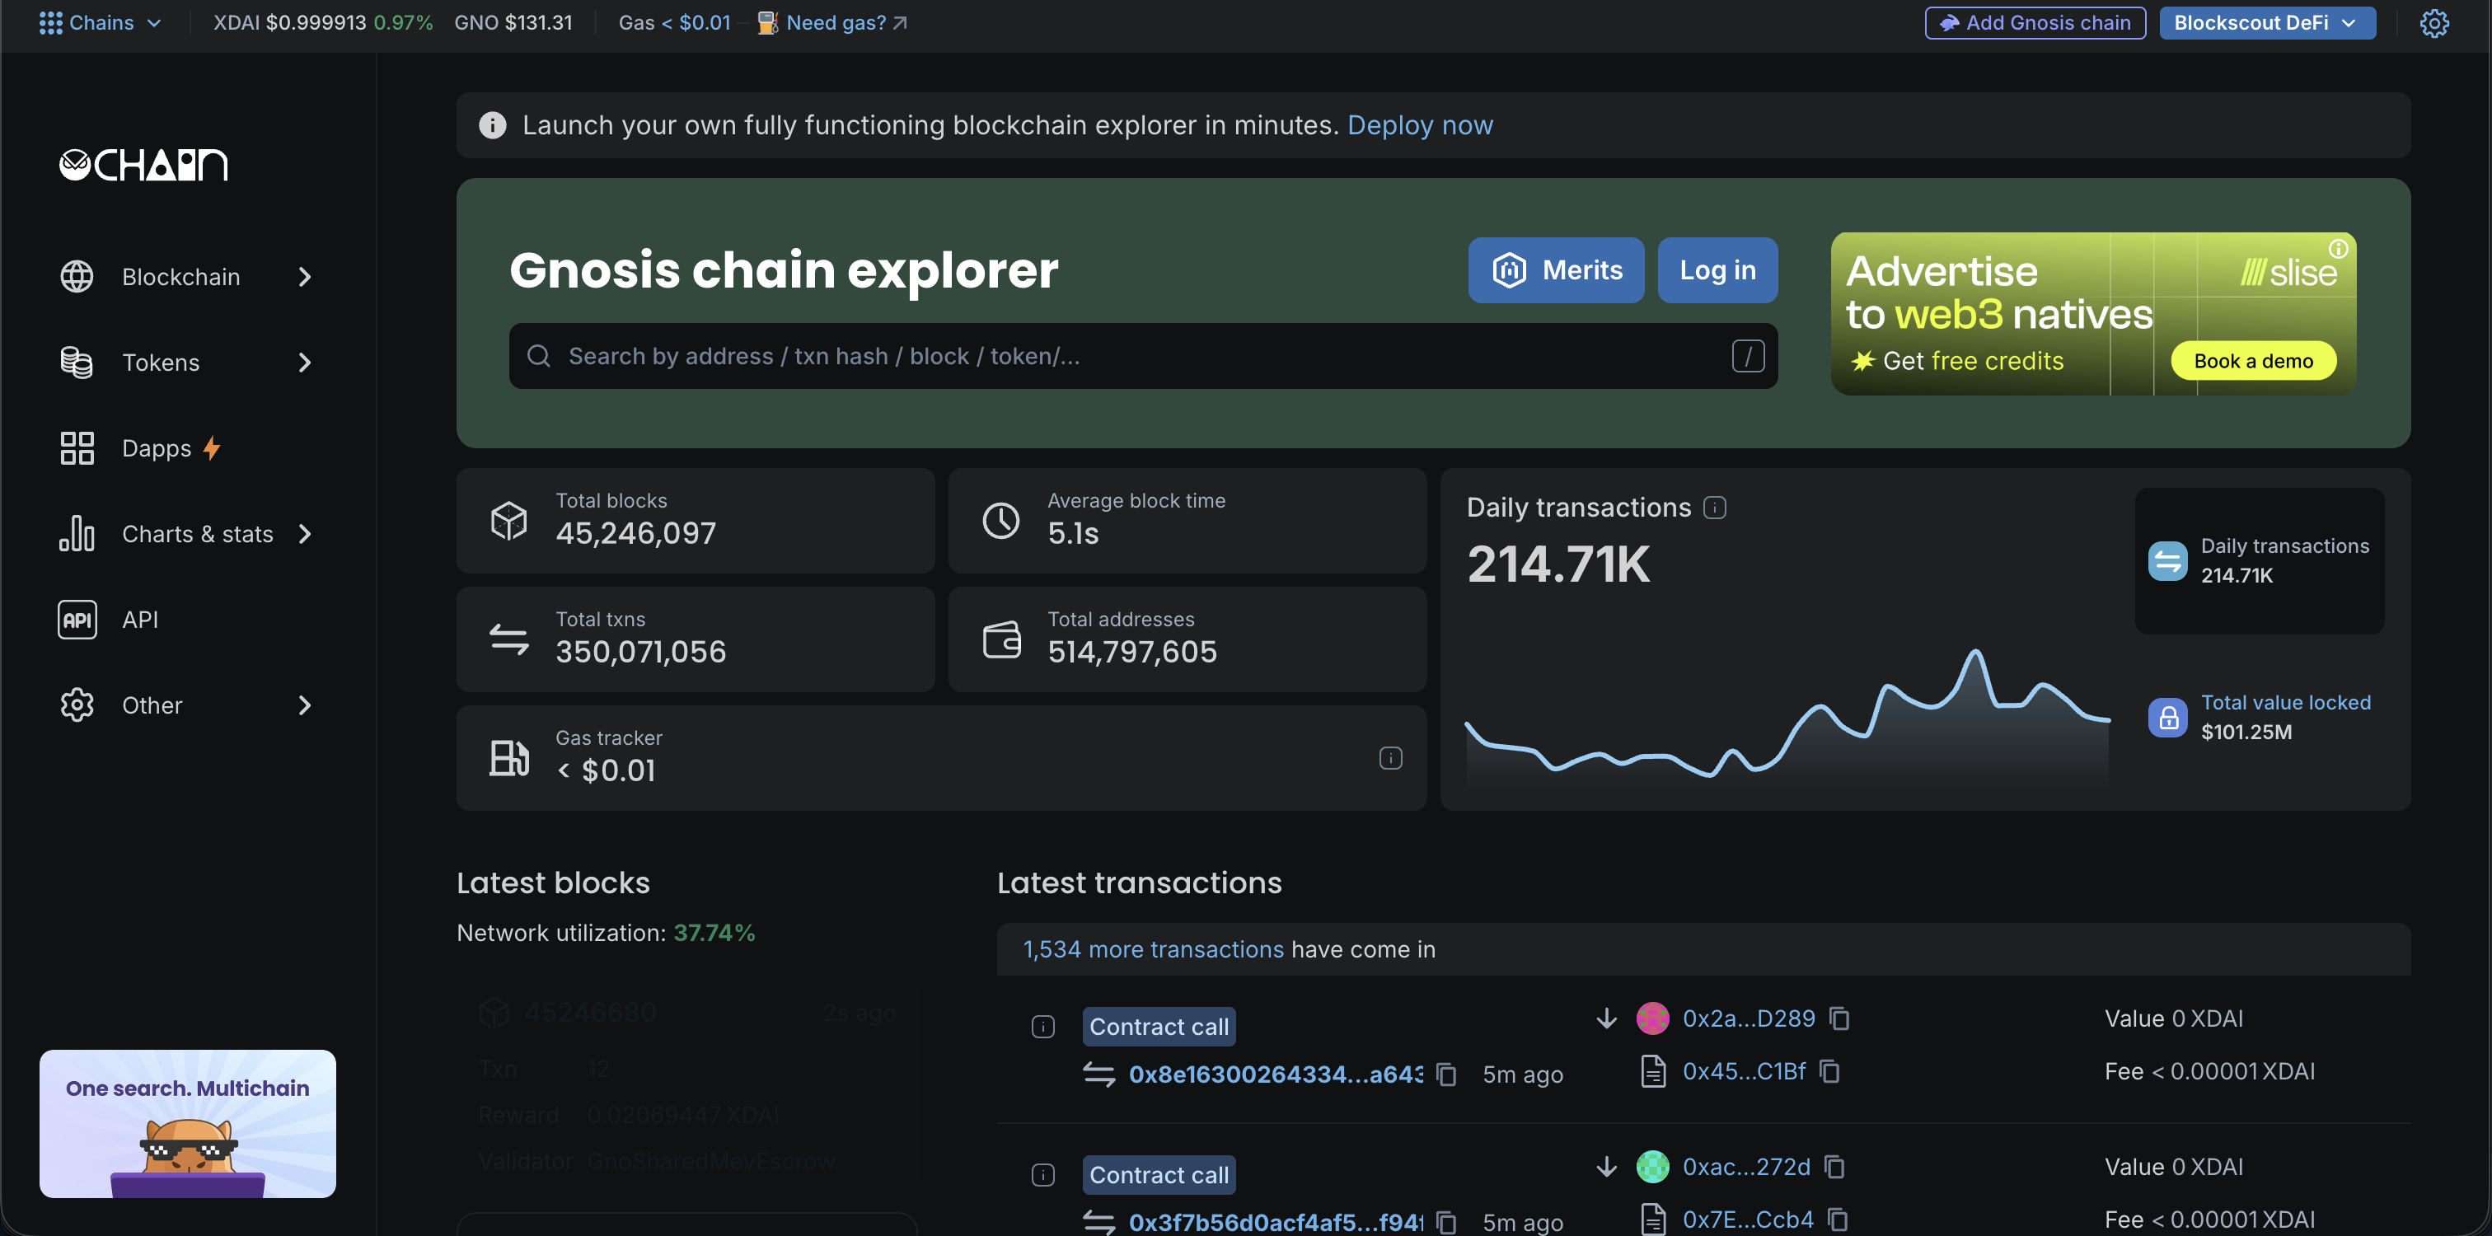Open the Chains dropdown
Image resolution: width=2492 pixels, height=1236 pixels.
pos(100,23)
